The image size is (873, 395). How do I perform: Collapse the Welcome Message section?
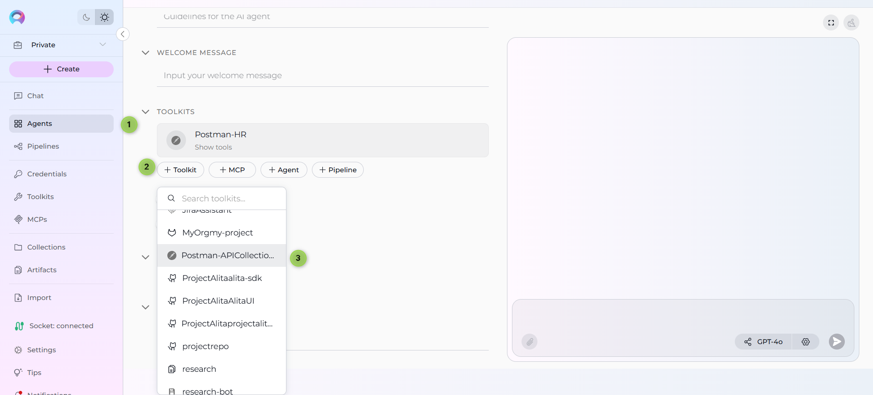(x=145, y=53)
